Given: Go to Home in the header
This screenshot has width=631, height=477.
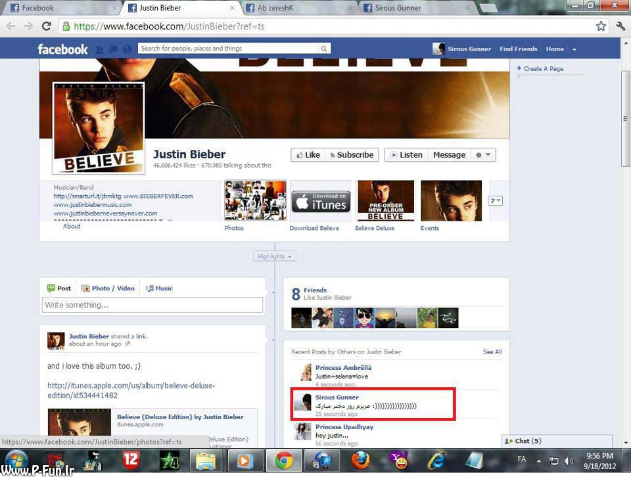Looking at the screenshot, I should (555, 49).
